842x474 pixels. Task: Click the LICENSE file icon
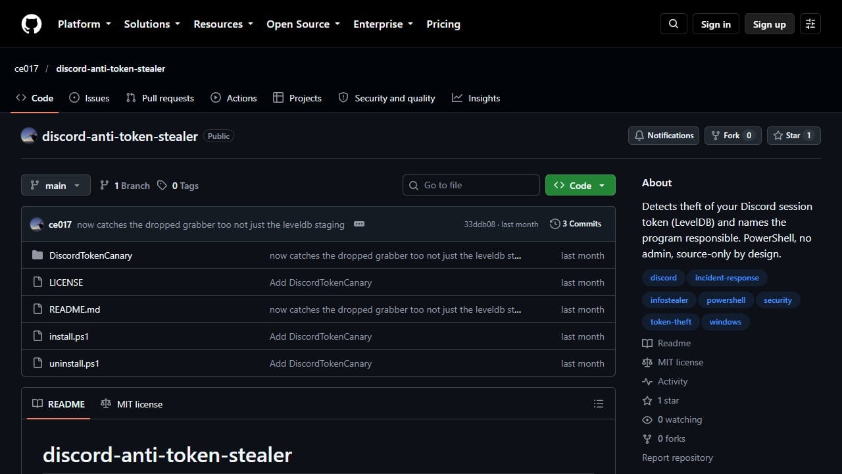(37, 282)
